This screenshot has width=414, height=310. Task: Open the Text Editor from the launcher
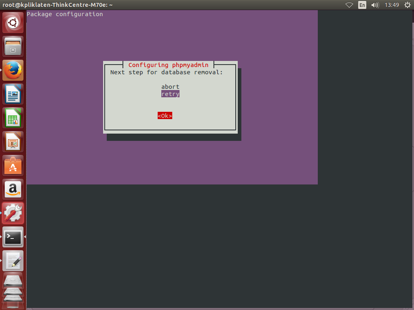(13, 261)
